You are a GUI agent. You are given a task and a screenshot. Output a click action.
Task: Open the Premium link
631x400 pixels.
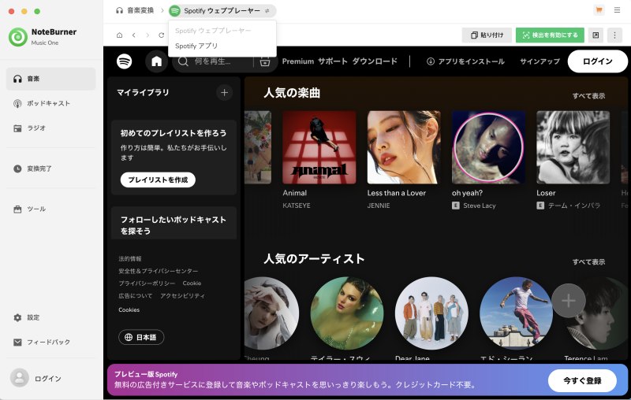[x=298, y=61]
